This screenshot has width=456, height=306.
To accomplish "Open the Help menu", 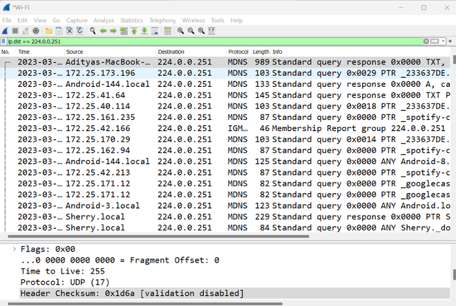I will pyautogui.click(x=236, y=20).
